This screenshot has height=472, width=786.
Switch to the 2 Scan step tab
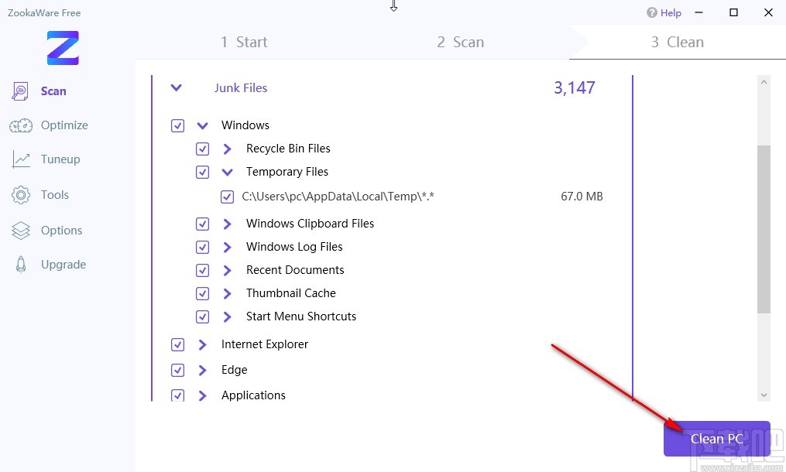460,43
